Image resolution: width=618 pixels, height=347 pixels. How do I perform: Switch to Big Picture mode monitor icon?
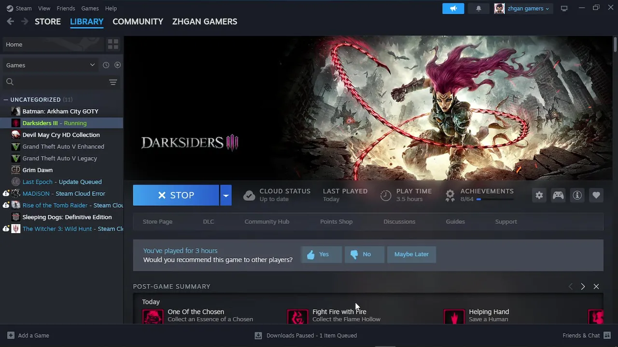coord(564,8)
